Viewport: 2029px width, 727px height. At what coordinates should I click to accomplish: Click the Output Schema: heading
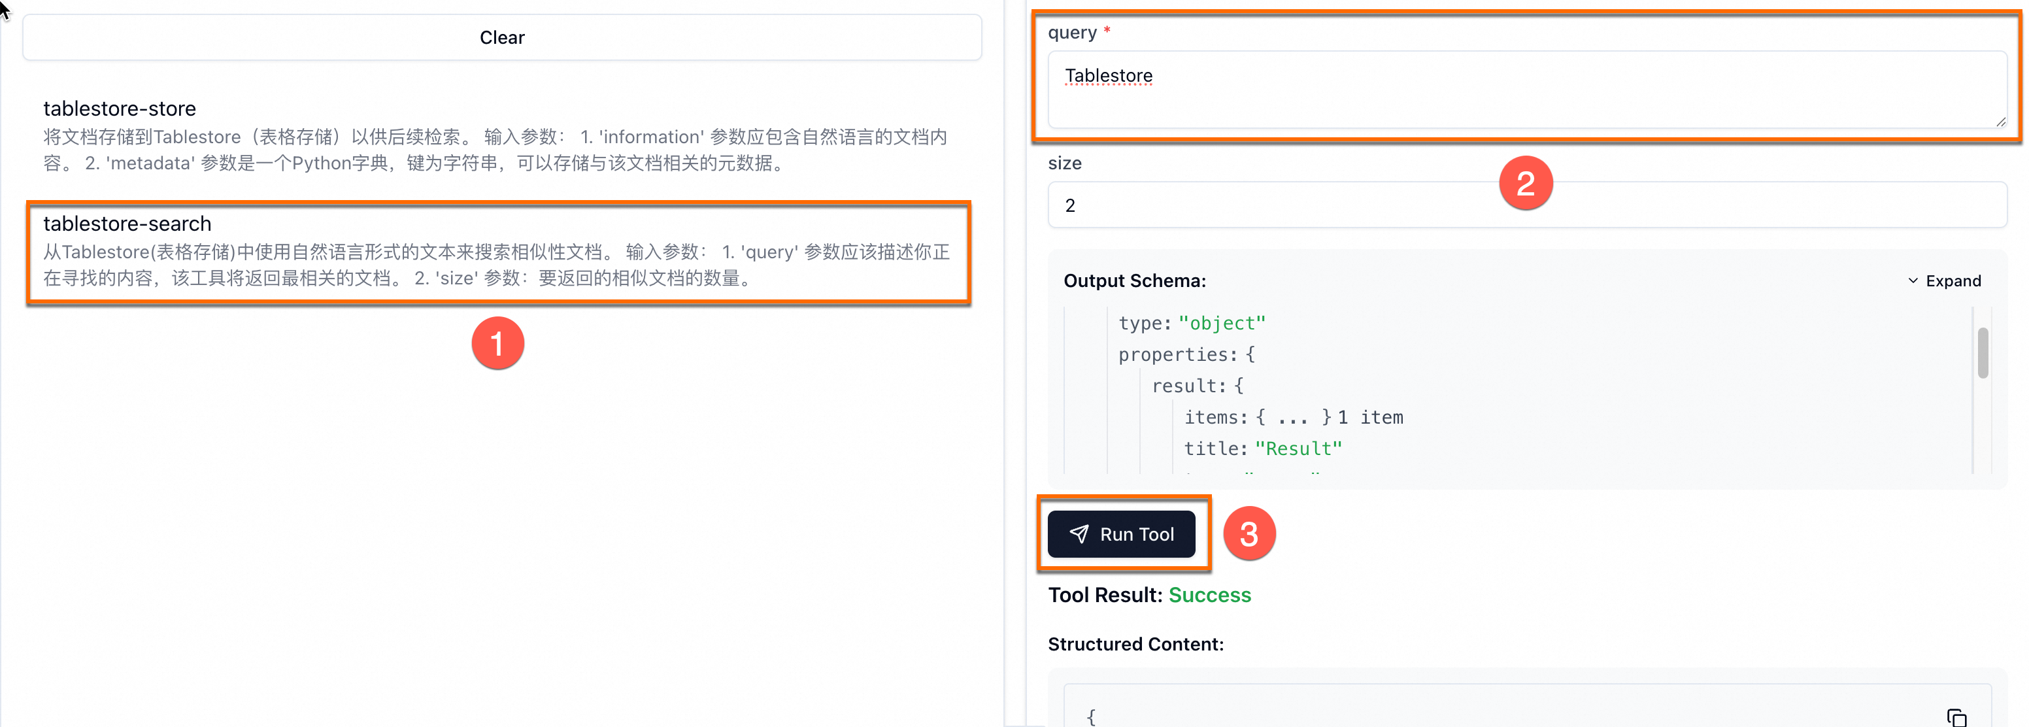1134,281
